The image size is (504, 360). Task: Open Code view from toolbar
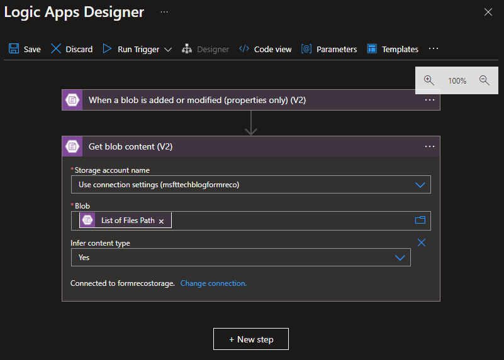(x=266, y=49)
